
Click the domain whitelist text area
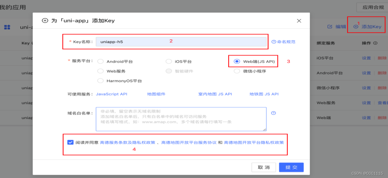(x=181, y=119)
